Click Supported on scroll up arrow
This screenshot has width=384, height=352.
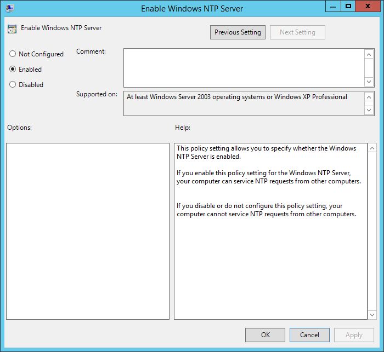click(x=369, y=97)
